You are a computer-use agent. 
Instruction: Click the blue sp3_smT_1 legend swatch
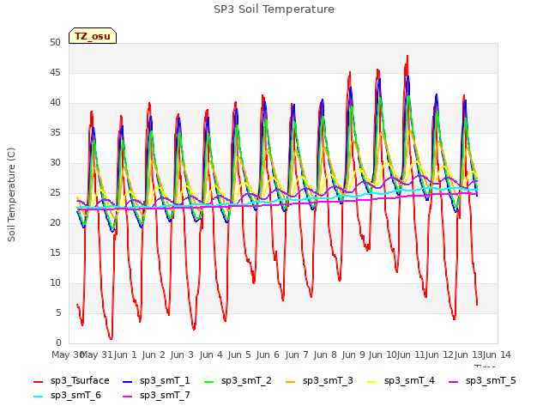point(128,381)
